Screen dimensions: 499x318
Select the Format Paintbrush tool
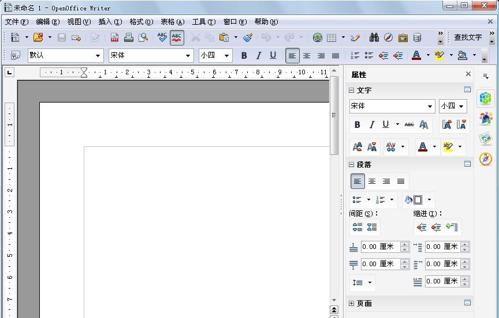(x=248, y=37)
